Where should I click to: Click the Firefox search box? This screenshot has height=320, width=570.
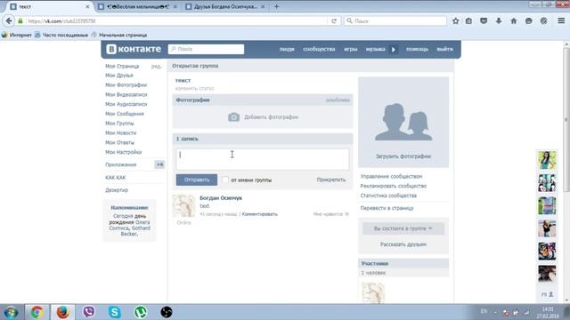(x=395, y=21)
